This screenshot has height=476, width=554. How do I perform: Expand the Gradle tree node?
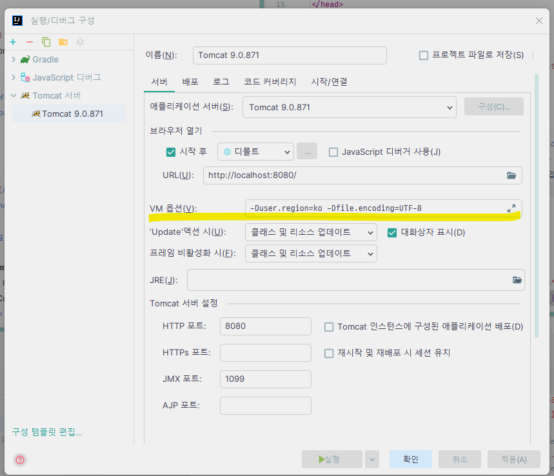[x=14, y=59]
